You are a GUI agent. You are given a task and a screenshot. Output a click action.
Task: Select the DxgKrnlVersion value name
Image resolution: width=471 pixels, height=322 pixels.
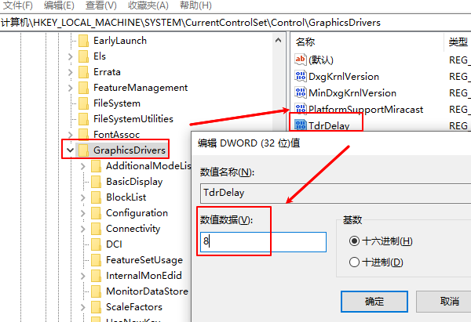coord(344,77)
